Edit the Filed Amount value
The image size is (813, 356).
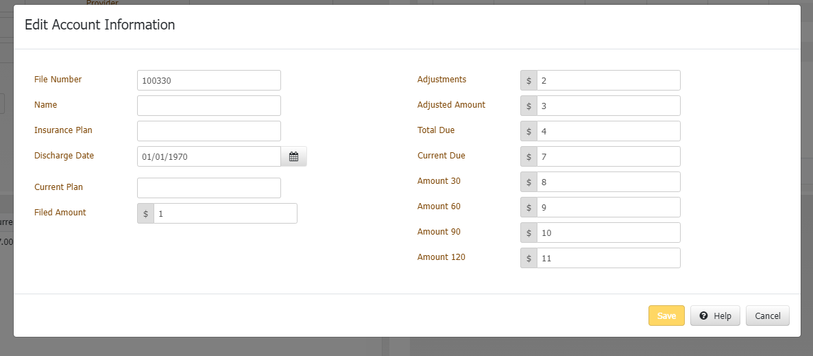click(226, 213)
